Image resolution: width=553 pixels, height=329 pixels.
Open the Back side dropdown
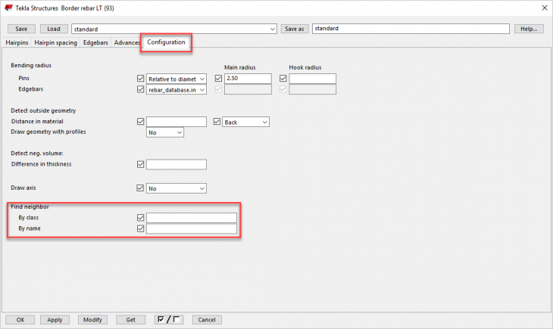245,123
